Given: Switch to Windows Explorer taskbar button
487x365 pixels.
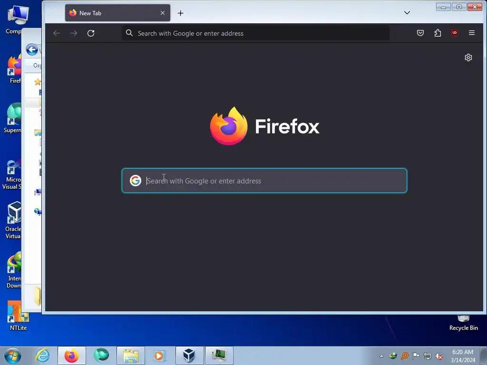Looking at the screenshot, I should 131,355.
